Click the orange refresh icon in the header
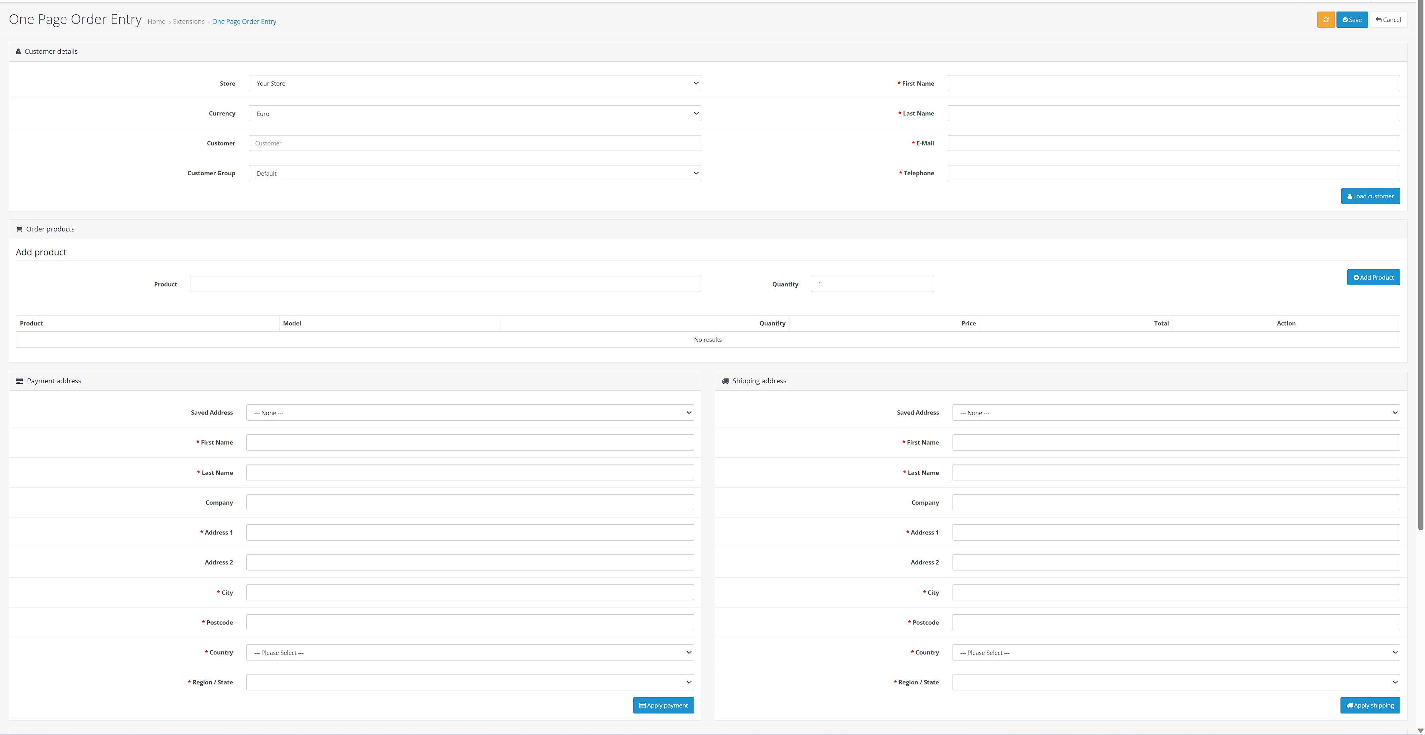Screen dimensions: 1425x735 (1326, 20)
